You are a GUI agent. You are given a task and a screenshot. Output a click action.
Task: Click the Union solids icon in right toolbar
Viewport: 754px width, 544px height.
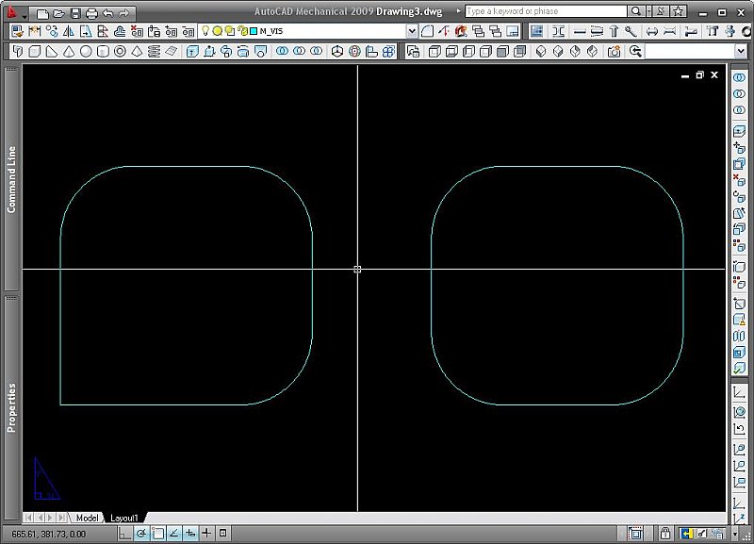click(x=739, y=77)
